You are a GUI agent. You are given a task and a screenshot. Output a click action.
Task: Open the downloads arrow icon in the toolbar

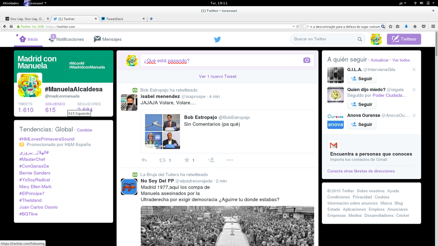click(406, 27)
